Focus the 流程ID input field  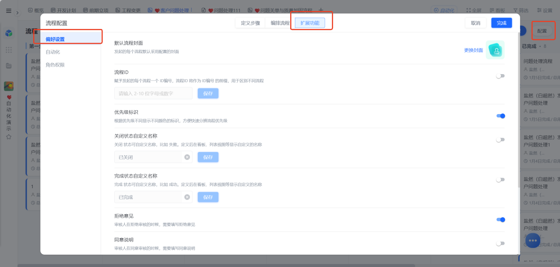pyautogui.click(x=153, y=93)
